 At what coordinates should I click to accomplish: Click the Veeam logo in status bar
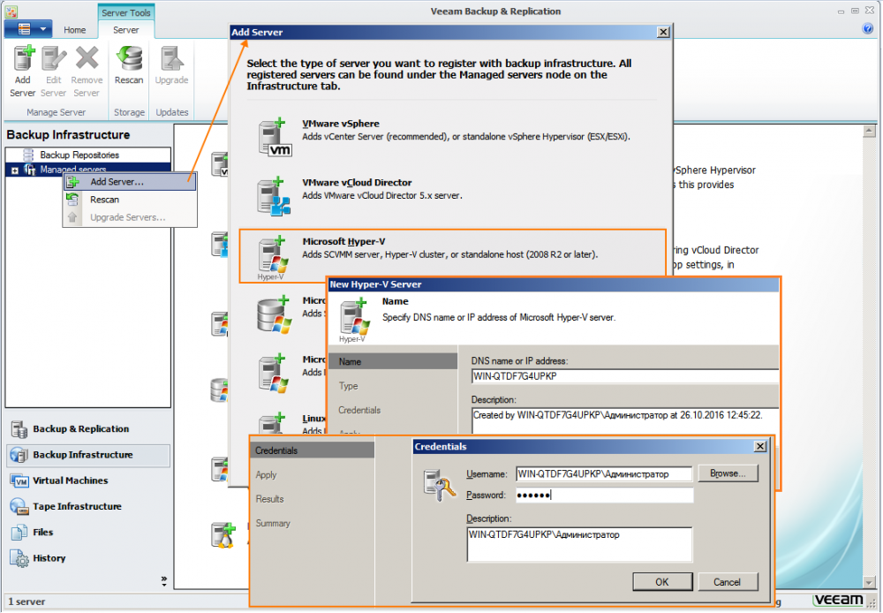click(839, 600)
